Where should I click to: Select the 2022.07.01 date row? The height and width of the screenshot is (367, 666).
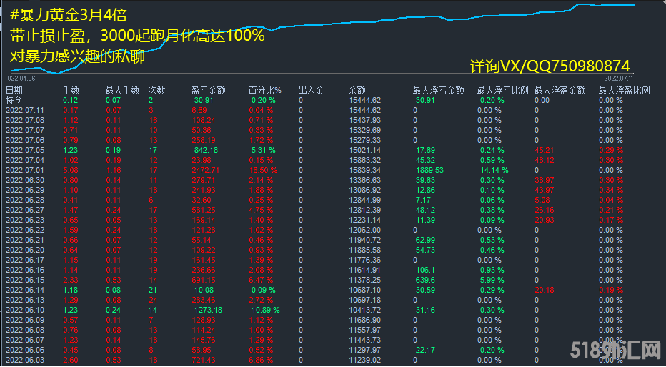tap(25, 170)
